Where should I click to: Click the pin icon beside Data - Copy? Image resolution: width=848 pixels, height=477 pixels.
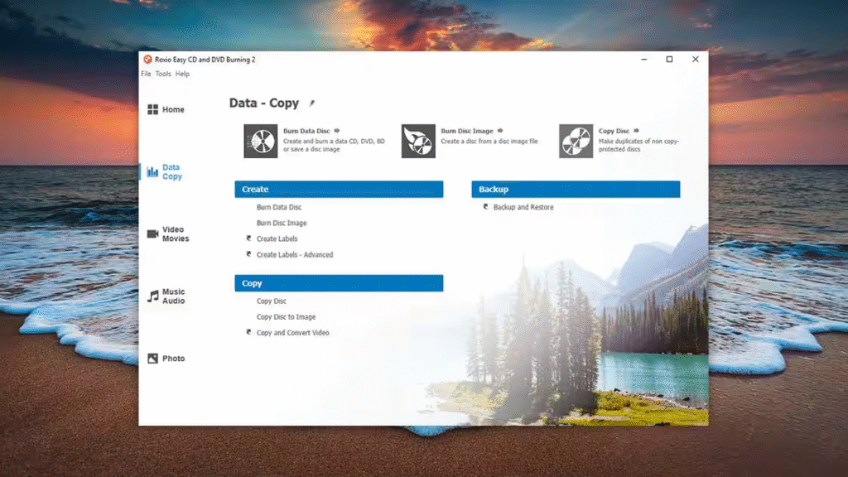pos(312,104)
